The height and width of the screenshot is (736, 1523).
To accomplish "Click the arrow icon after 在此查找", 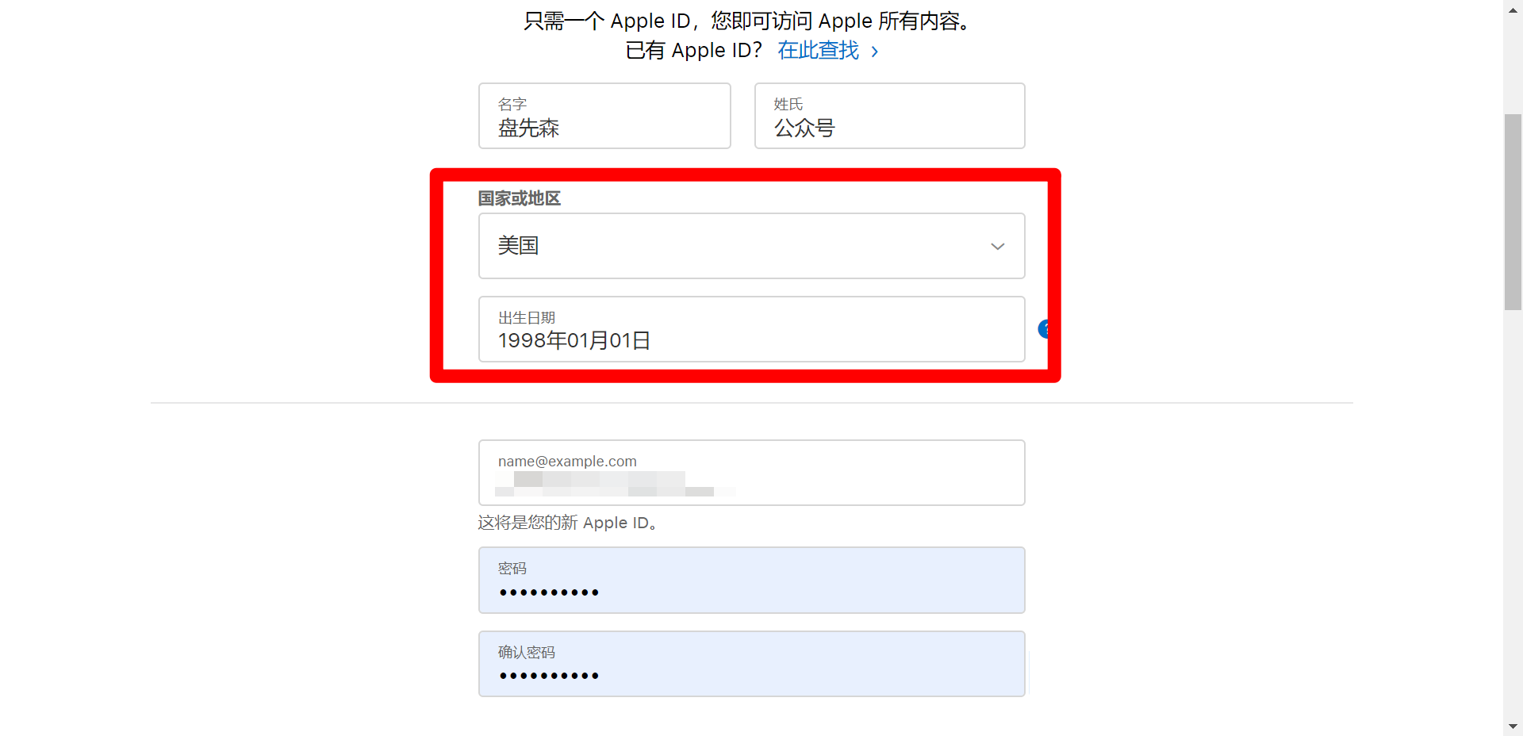I will pyautogui.click(x=874, y=52).
